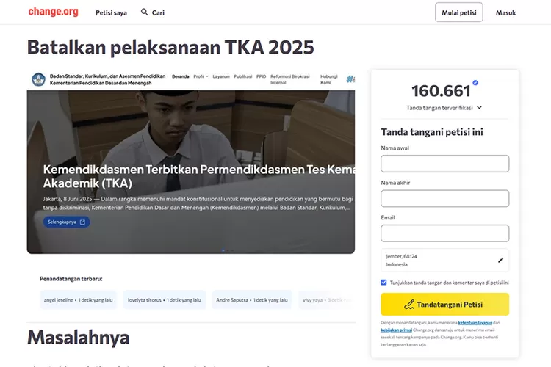Open Petisi saya menu item
The image size is (551, 367).
(x=111, y=12)
